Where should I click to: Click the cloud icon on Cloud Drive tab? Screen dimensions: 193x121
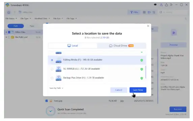pyautogui.click(x=111, y=46)
